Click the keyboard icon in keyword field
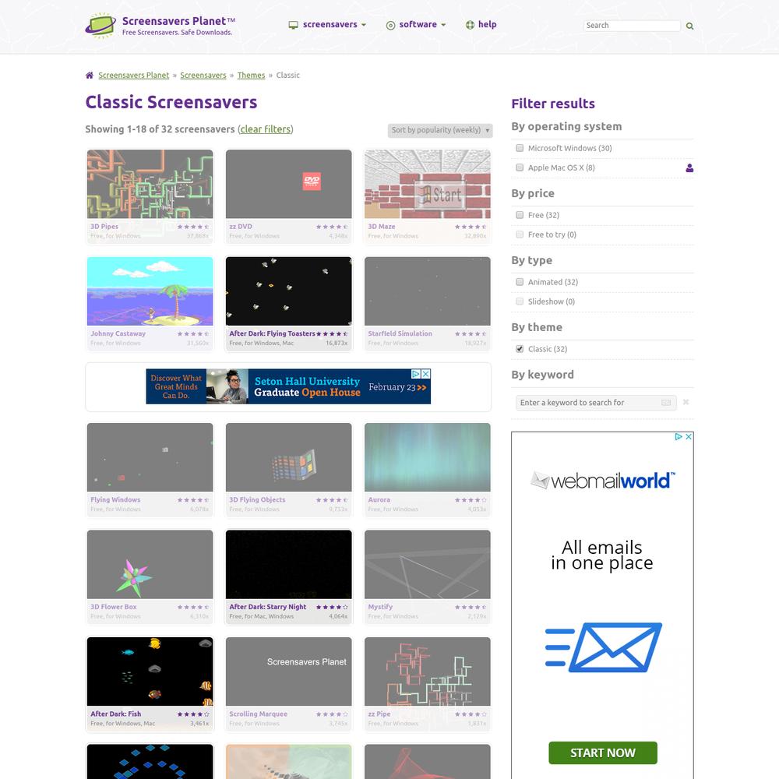 (x=666, y=403)
